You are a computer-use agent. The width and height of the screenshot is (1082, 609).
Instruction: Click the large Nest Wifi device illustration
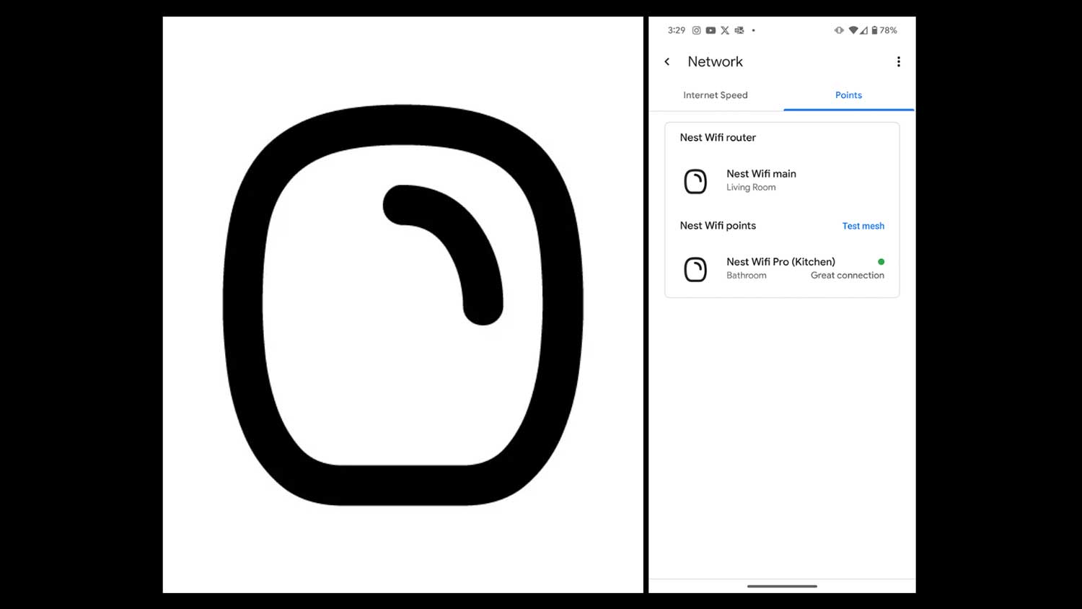tap(403, 304)
